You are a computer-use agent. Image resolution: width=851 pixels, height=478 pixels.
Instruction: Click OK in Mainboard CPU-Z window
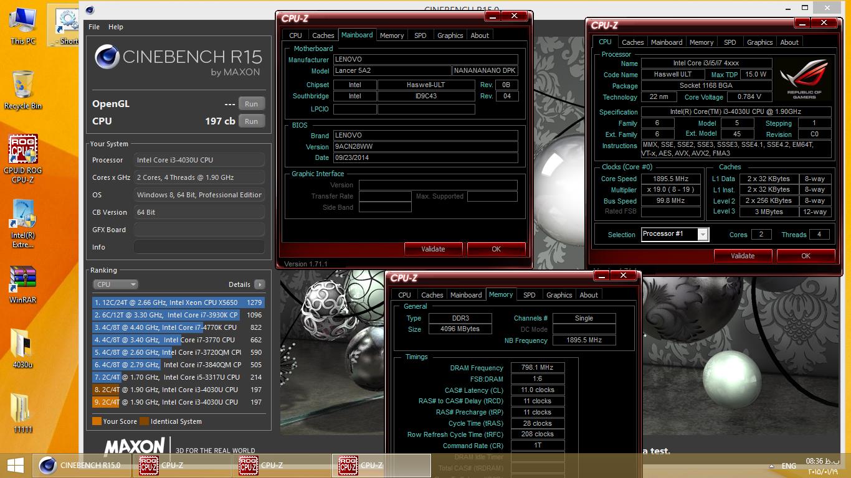pyautogui.click(x=496, y=249)
